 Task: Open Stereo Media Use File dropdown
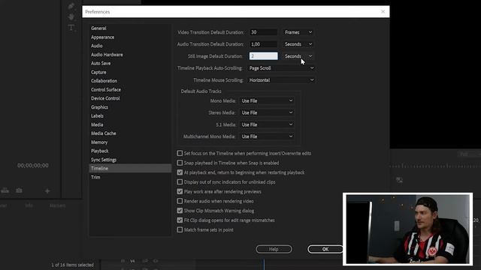pos(267,112)
